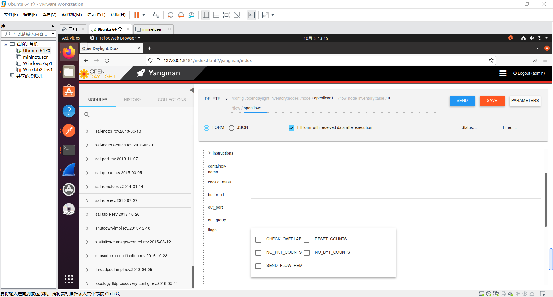Screen dimensions: 553x297
Task: Open the 文件(F) menu in VMware
Action: [11, 15]
